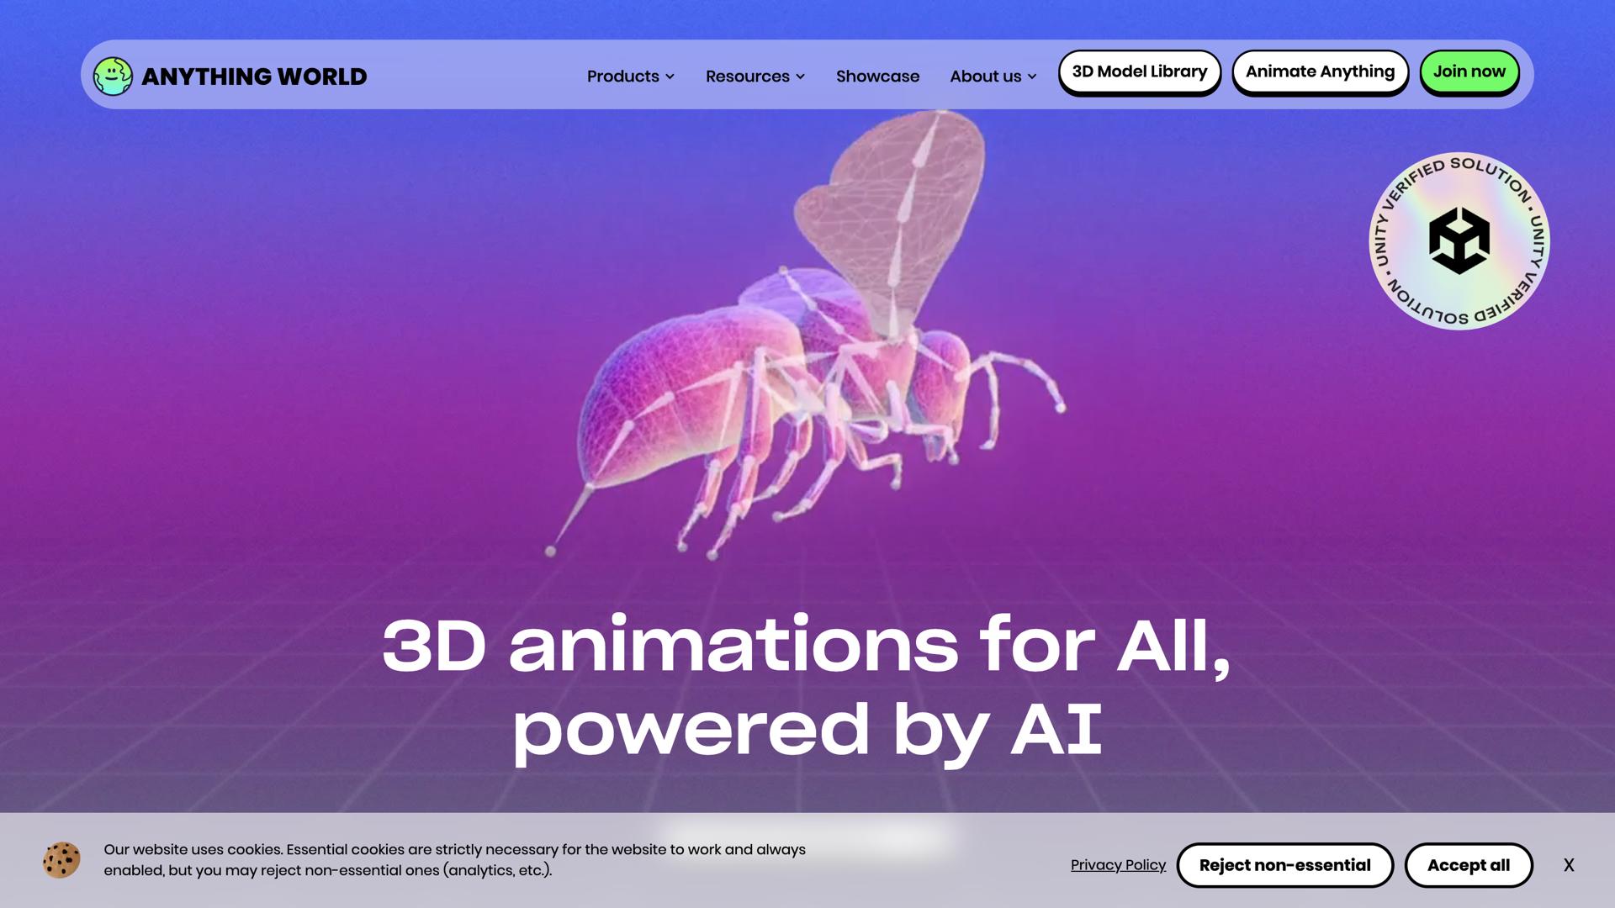The height and width of the screenshot is (908, 1615).
Task: Dismiss cookie banner with X icon
Action: [x=1569, y=865]
